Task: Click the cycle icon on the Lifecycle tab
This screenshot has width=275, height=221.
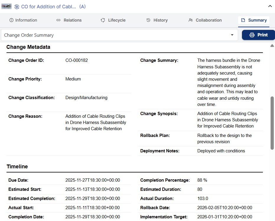Action: pyautogui.click(x=103, y=20)
